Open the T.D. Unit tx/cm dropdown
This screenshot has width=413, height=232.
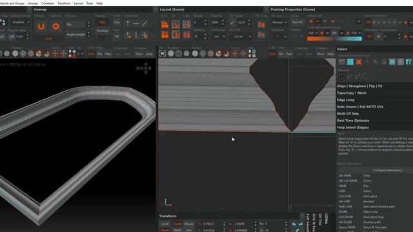pos(240,37)
